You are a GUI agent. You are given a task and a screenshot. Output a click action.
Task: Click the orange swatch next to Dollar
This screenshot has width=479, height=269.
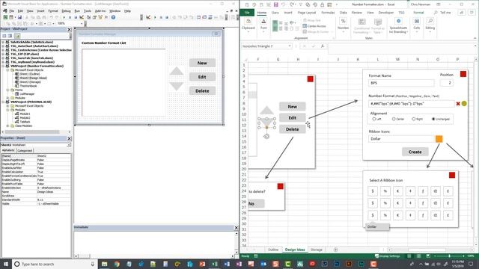pos(439,139)
